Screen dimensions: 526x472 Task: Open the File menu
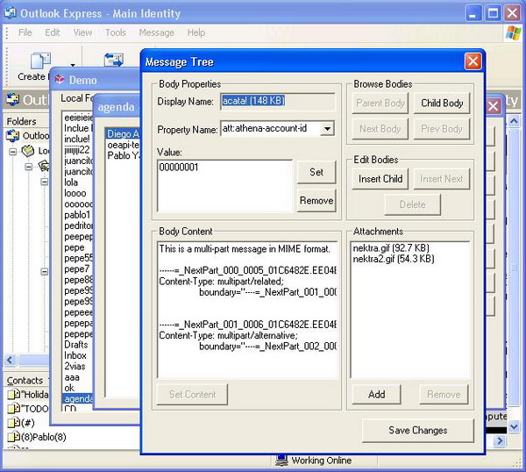pyautogui.click(x=25, y=32)
